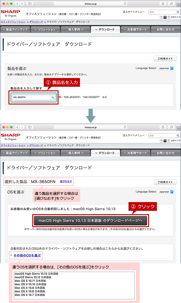Select Mac OS X 10.11 日本語版 in list
Image resolution: width=181 pixels, height=303 pixels.
click(30, 281)
